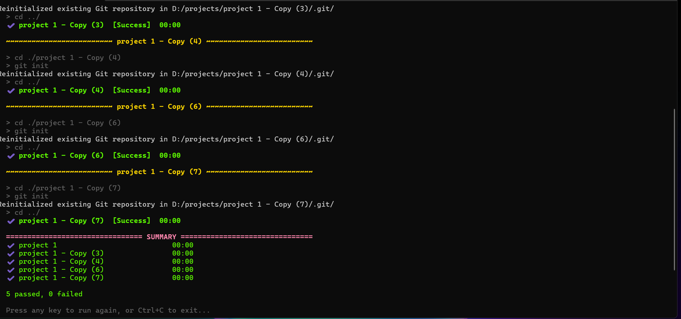Image resolution: width=681 pixels, height=319 pixels.
Task: Click summary checkmark for Copy (7) entry
Action: click(x=11, y=278)
